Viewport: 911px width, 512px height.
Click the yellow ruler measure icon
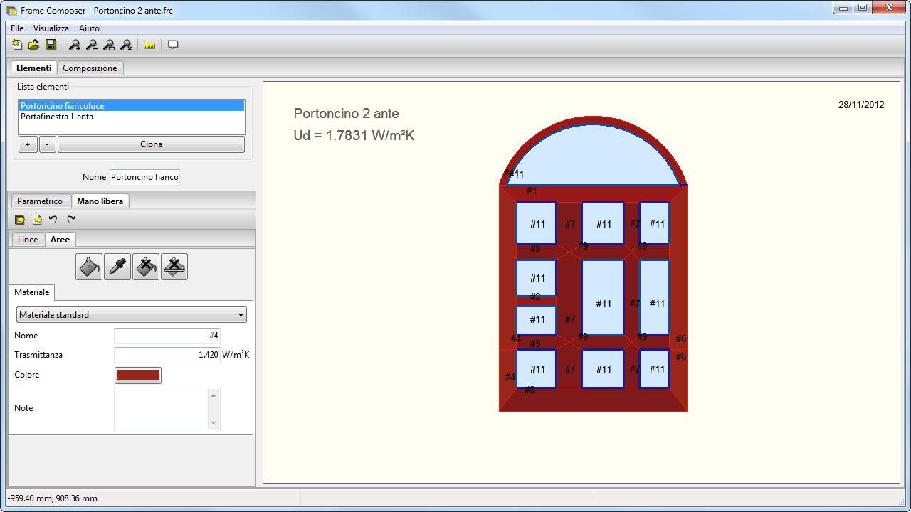coord(149,46)
